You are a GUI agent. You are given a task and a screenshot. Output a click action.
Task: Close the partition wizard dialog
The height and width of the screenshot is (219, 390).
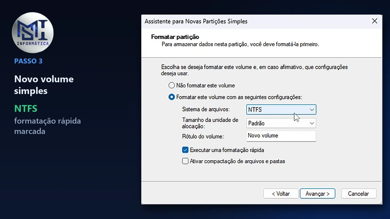pos(374,21)
